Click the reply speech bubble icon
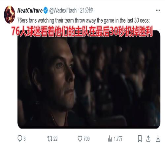Image resolution: width=165 pixels, height=146 pixels. 20,138
